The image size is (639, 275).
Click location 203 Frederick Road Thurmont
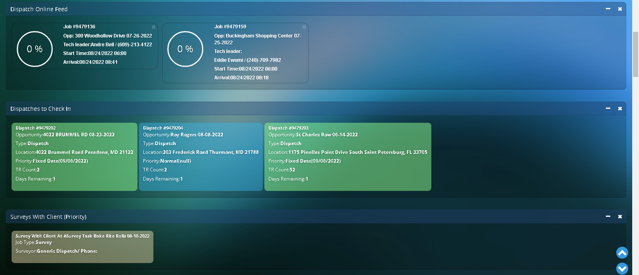pyautogui.click(x=201, y=152)
